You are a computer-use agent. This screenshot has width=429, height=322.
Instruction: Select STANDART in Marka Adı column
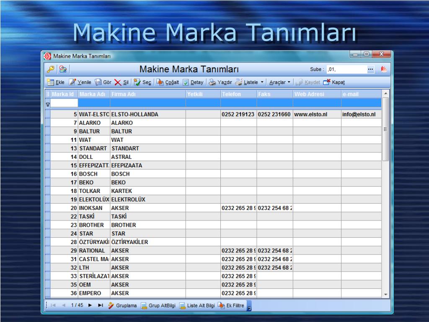coord(94,148)
